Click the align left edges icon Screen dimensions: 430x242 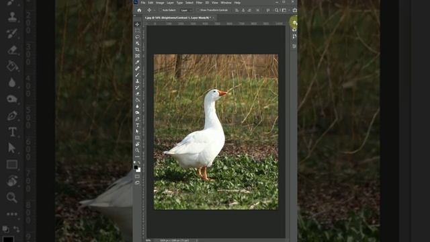tap(237, 10)
